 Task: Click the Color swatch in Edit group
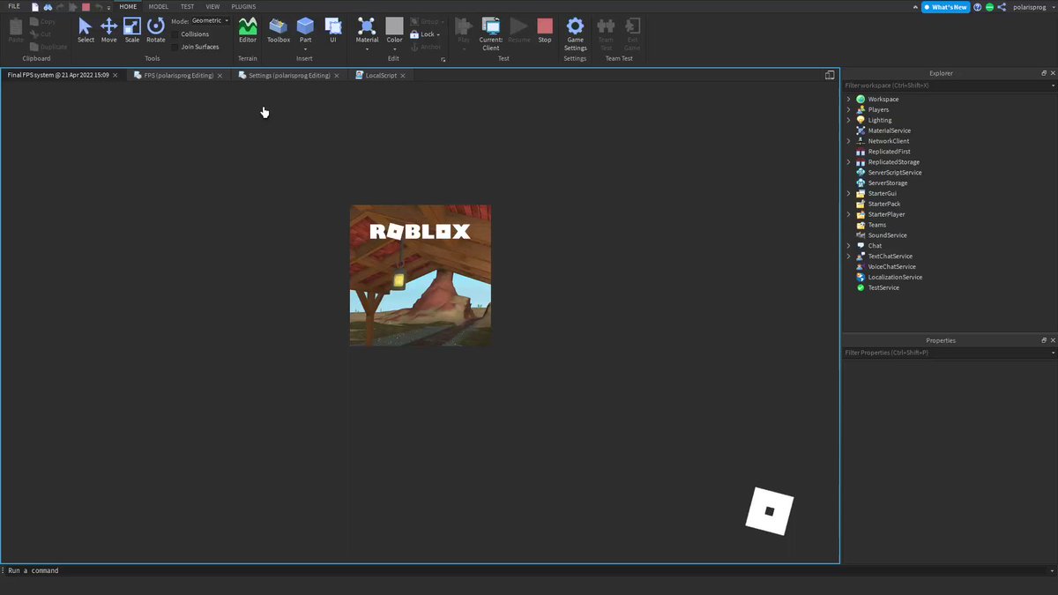[394, 26]
